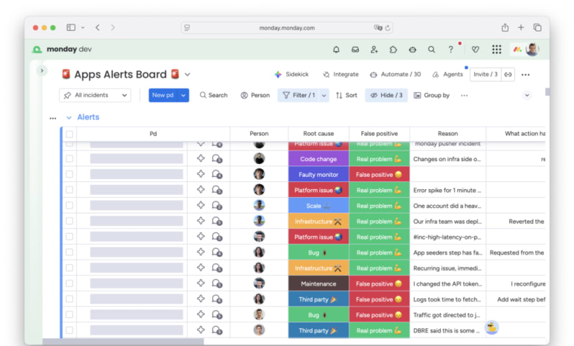Open the nine-dot products switcher
This screenshot has height=346, width=574.
click(x=497, y=49)
